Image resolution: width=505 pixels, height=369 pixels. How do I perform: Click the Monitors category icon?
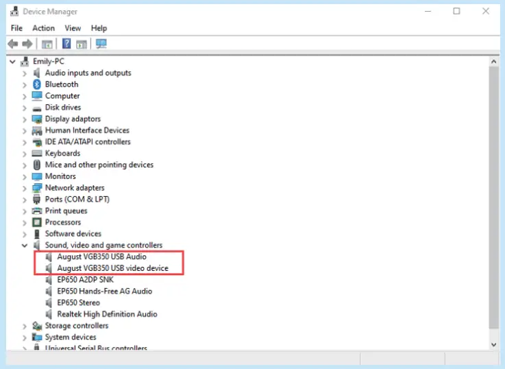click(37, 176)
